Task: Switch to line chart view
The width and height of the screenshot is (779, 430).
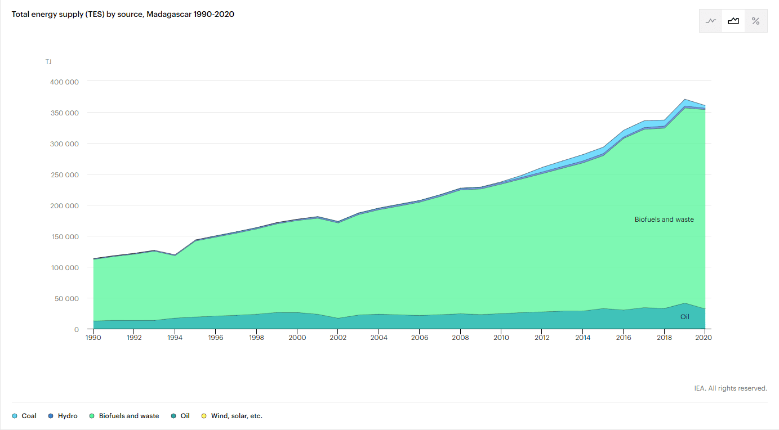Action: (711, 21)
